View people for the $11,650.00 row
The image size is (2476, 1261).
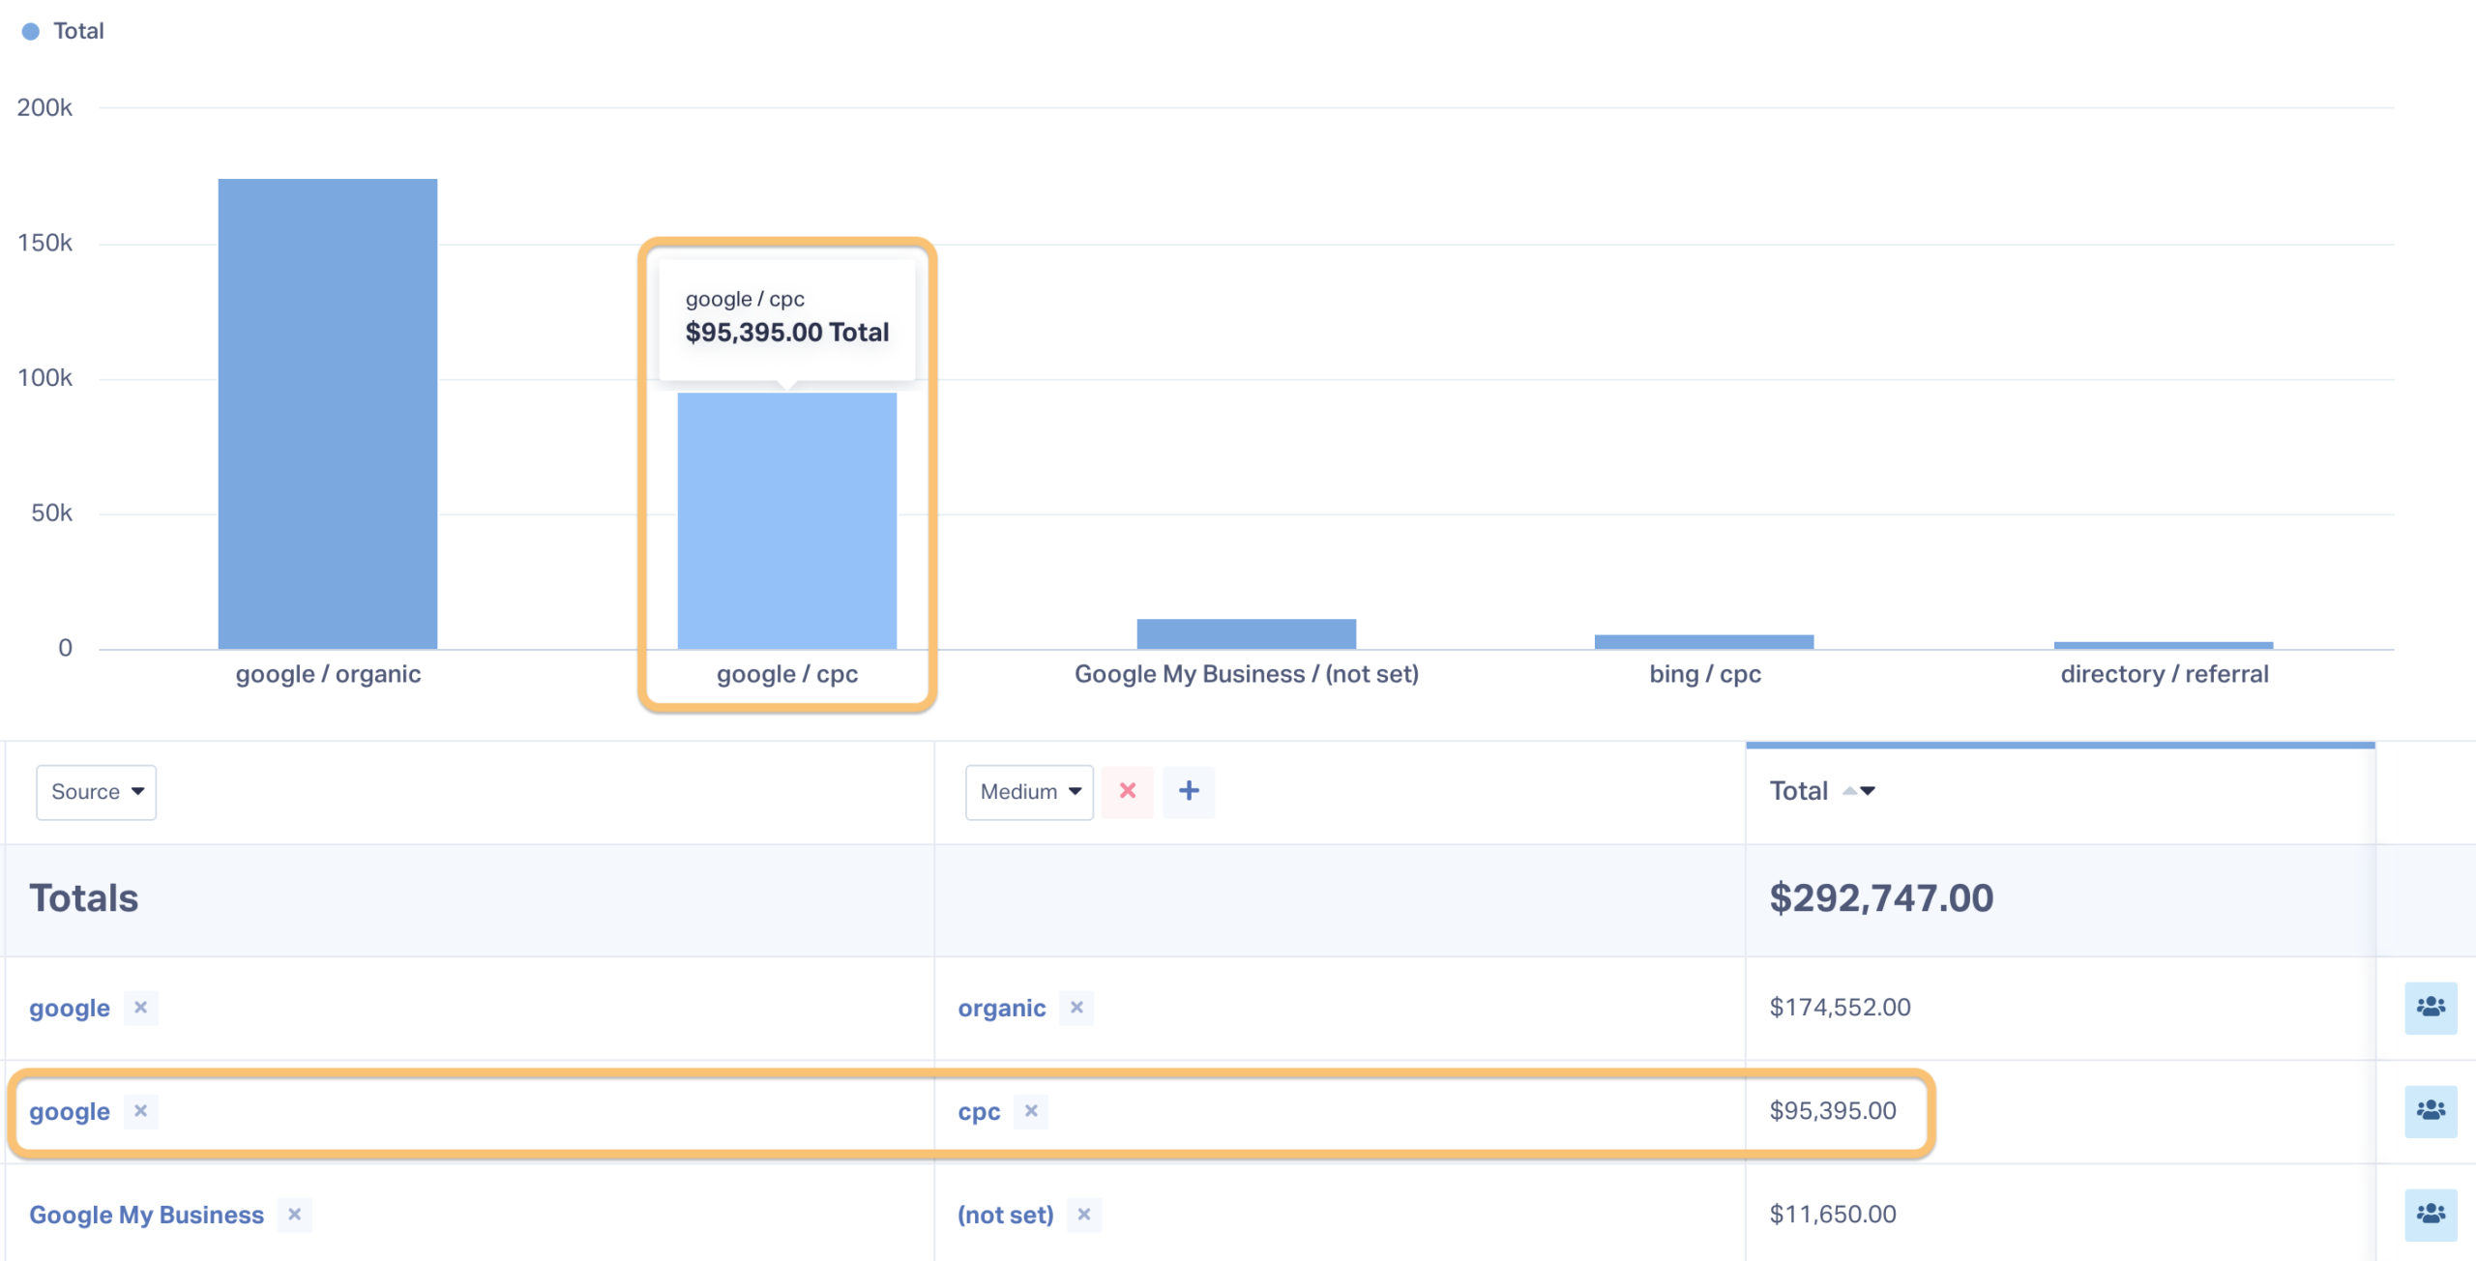tap(2431, 1215)
